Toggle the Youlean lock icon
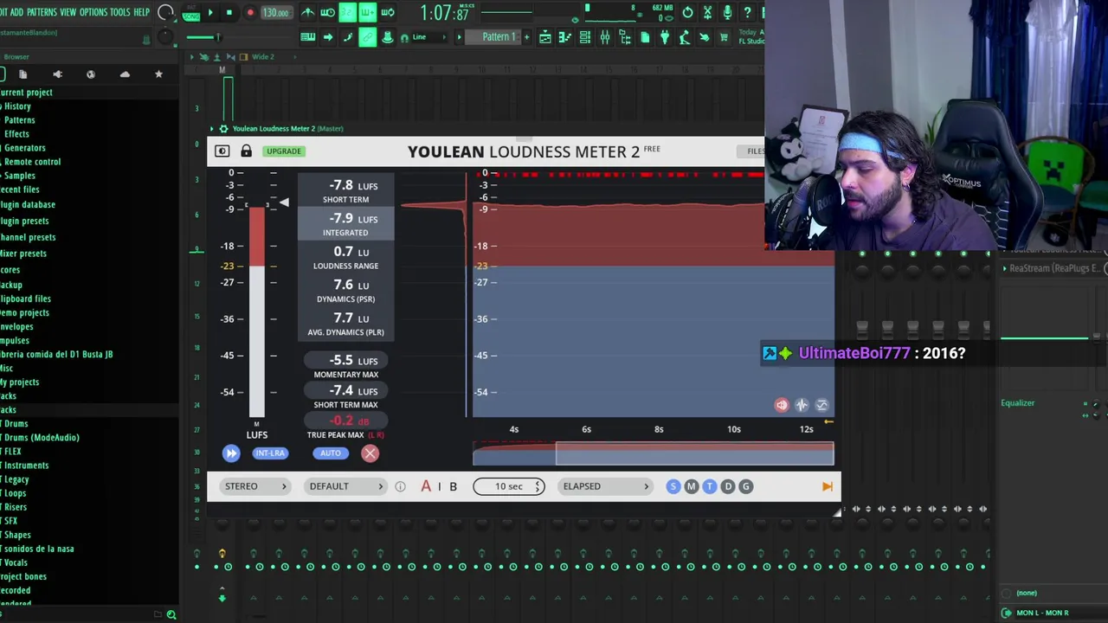The height and width of the screenshot is (623, 1108). click(246, 151)
